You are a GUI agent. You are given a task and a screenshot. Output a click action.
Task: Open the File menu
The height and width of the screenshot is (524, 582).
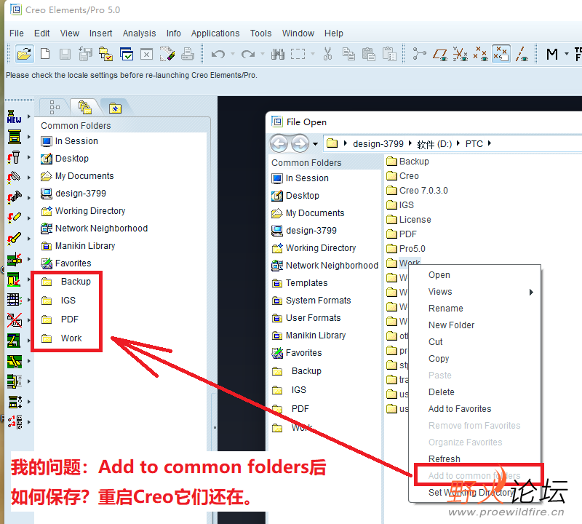coord(16,33)
